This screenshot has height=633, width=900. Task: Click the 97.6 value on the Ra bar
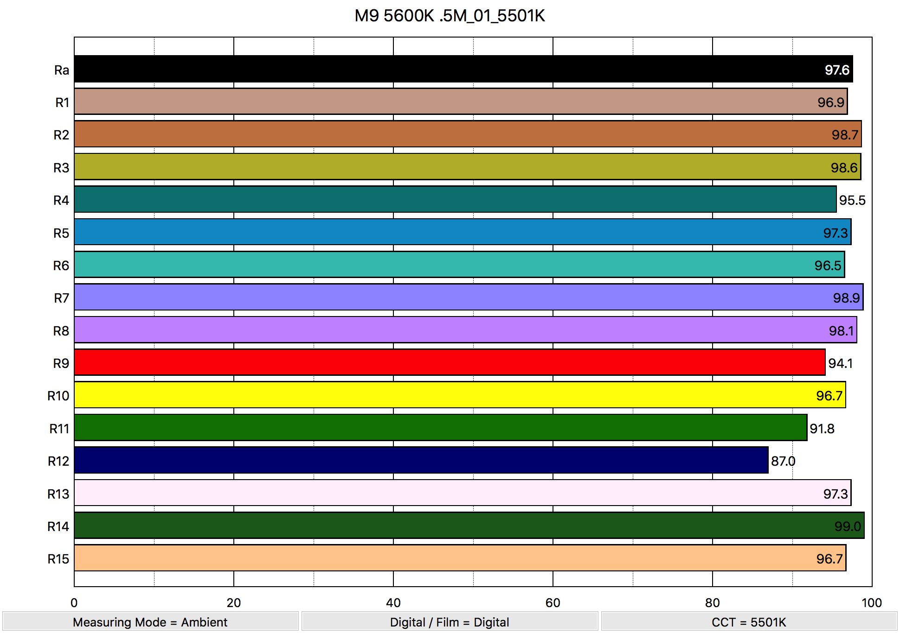point(837,70)
